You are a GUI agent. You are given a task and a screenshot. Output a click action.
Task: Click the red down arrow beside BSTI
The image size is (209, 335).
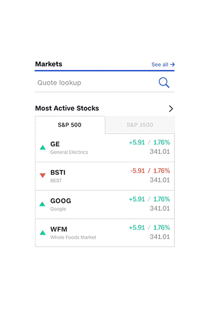click(42, 175)
